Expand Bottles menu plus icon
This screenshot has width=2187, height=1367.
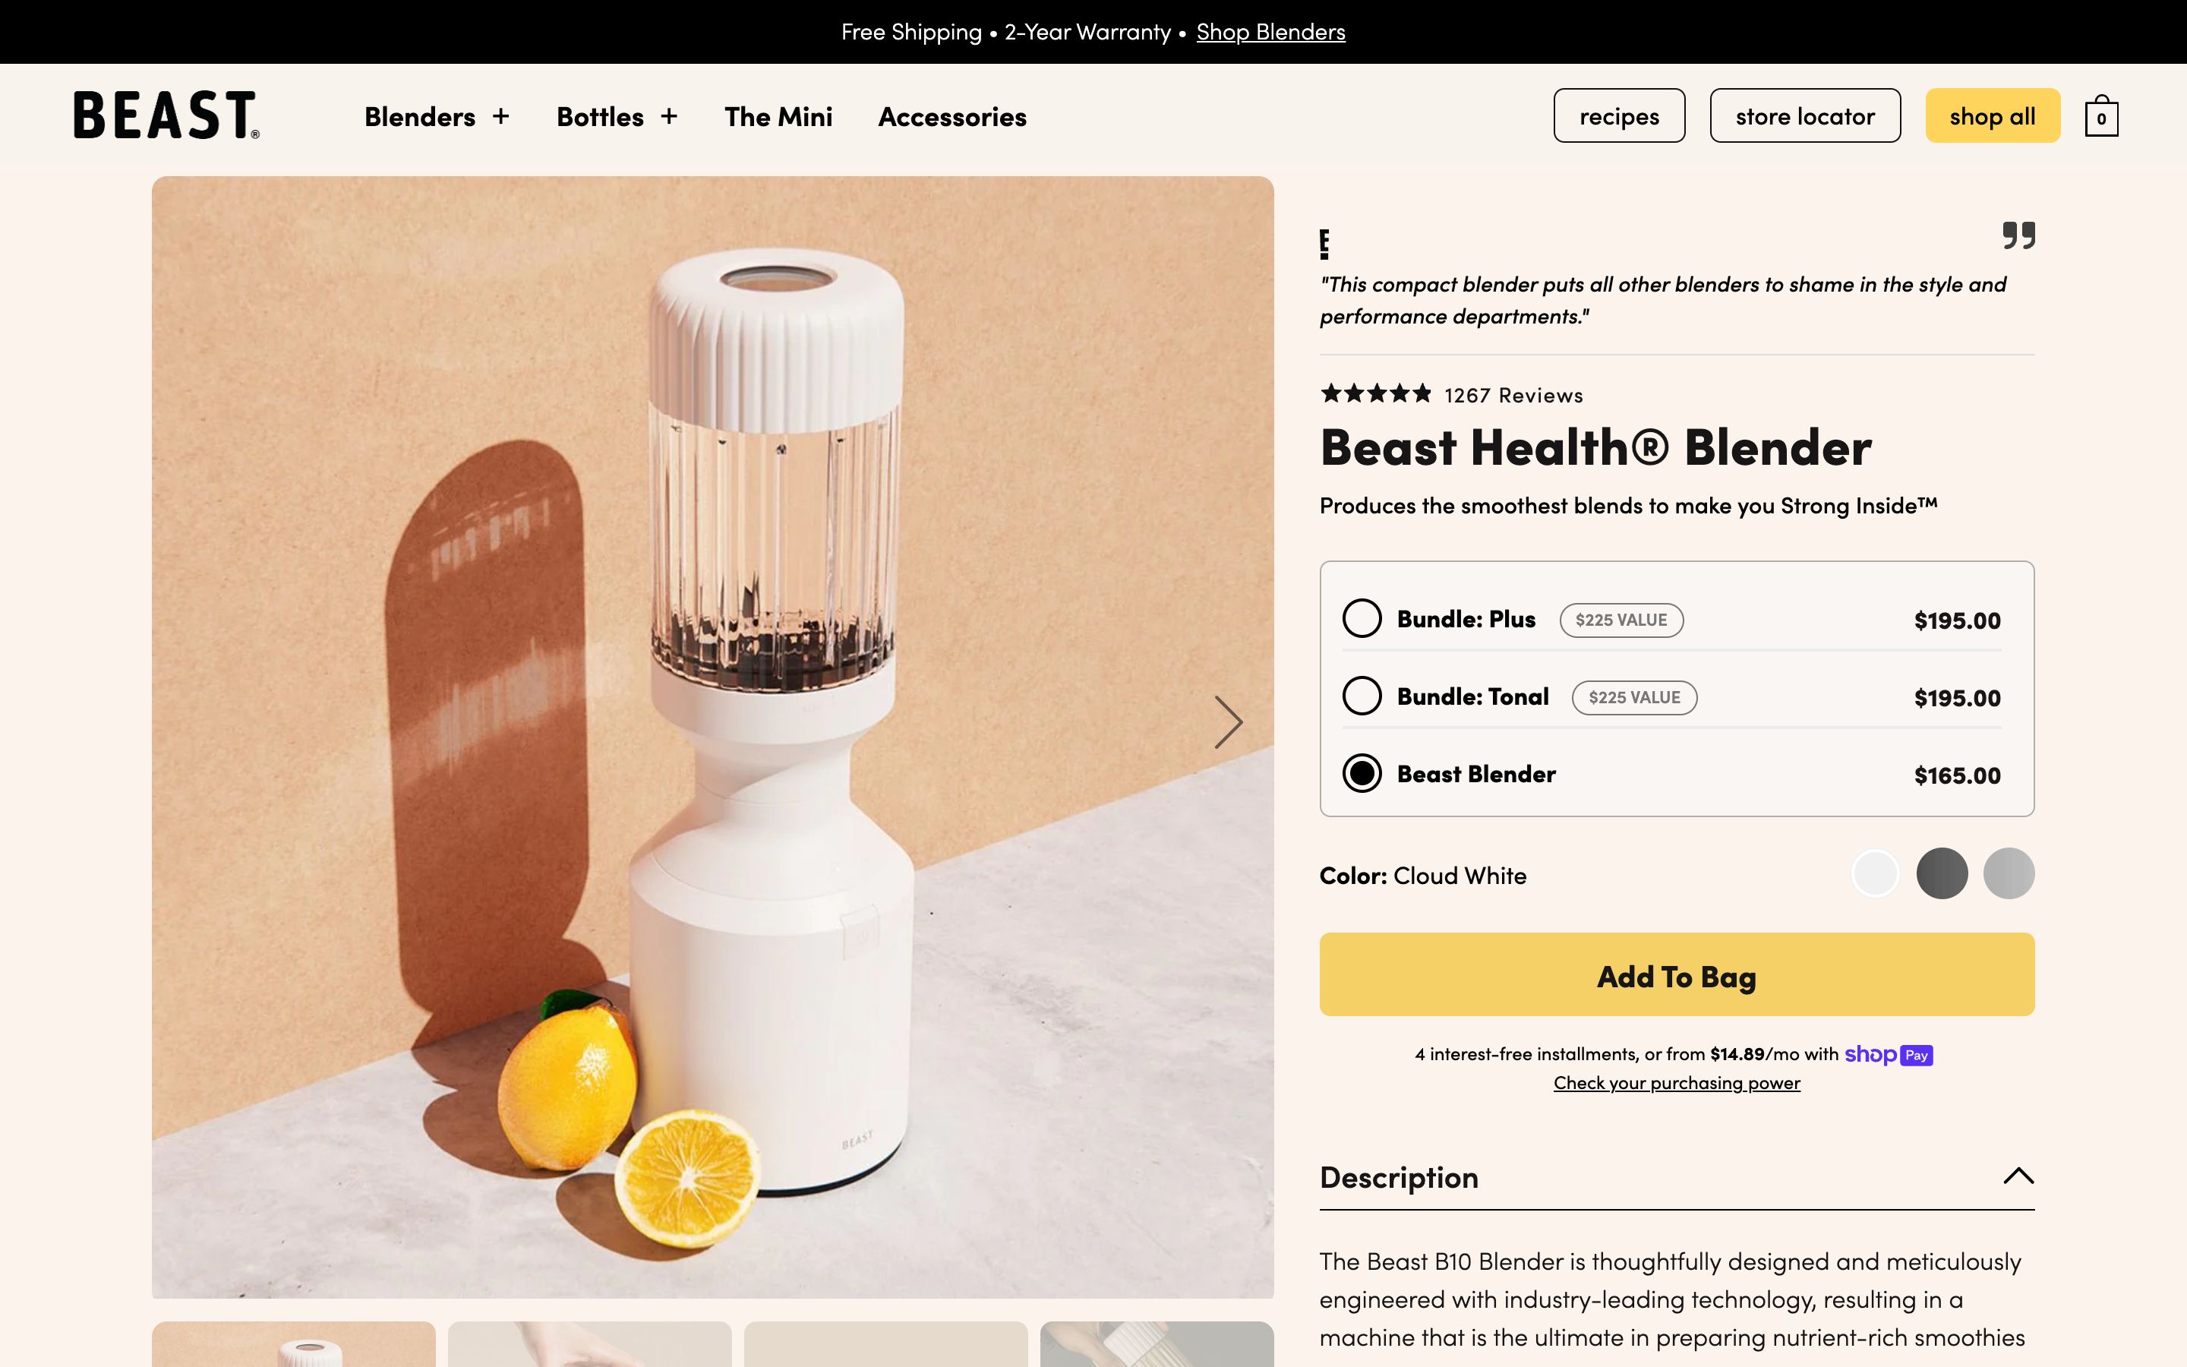pyautogui.click(x=669, y=117)
